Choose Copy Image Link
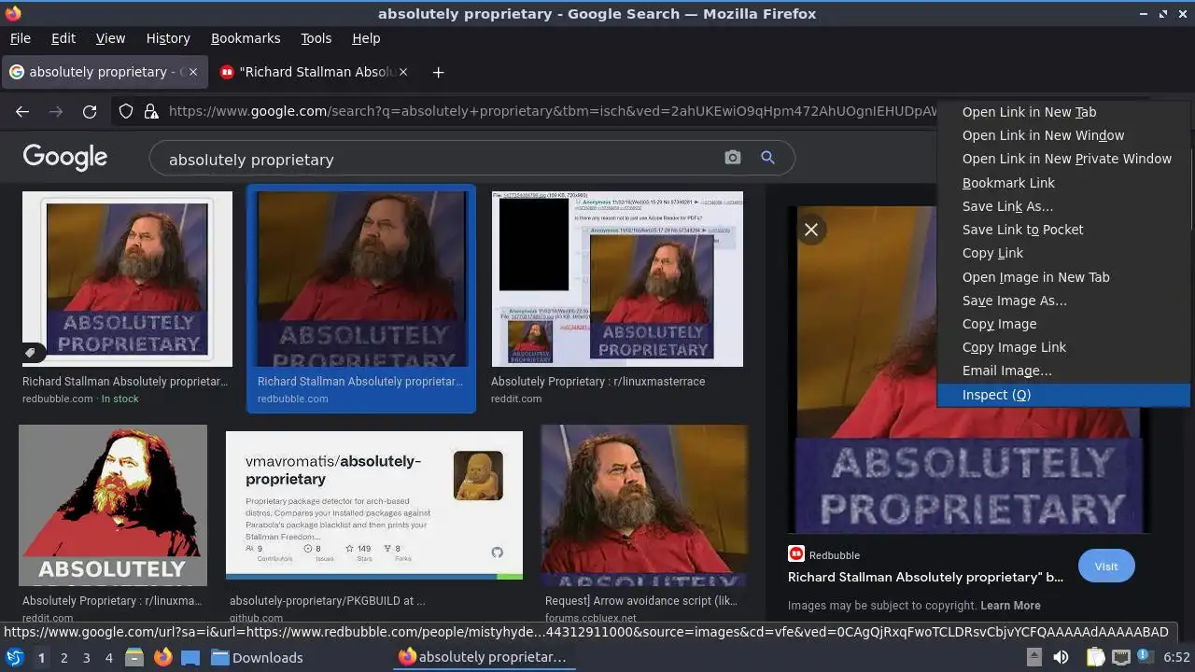Screen dimensions: 1195x672 pyautogui.click(x=1063, y=347)
